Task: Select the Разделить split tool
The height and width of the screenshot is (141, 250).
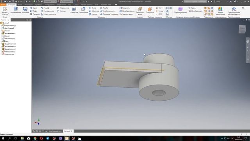Action: pos(125,8)
